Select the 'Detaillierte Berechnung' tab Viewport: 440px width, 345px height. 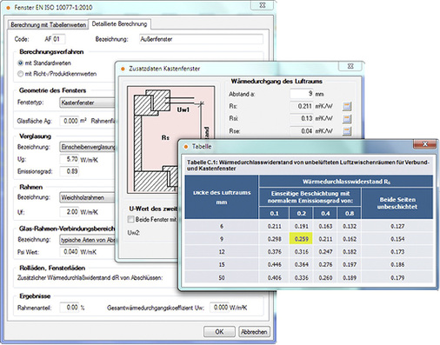pos(119,24)
